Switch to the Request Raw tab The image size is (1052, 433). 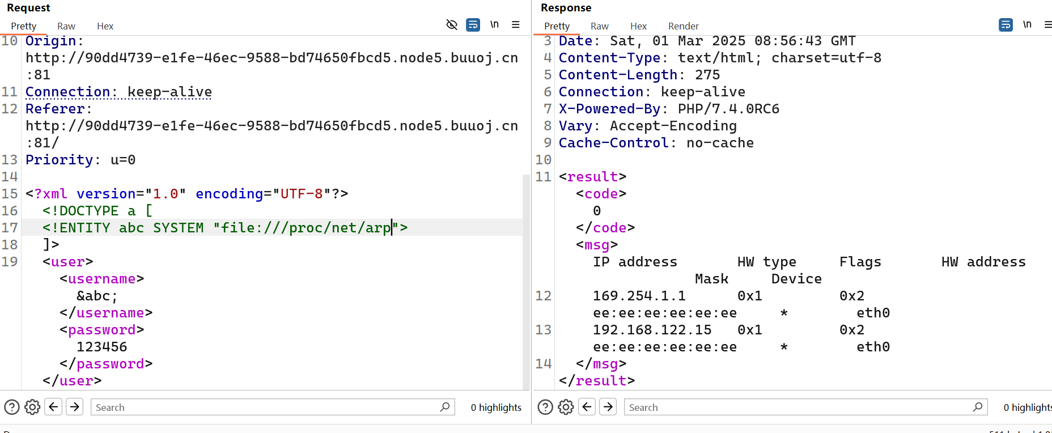pyautogui.click(x=66, y=26)
